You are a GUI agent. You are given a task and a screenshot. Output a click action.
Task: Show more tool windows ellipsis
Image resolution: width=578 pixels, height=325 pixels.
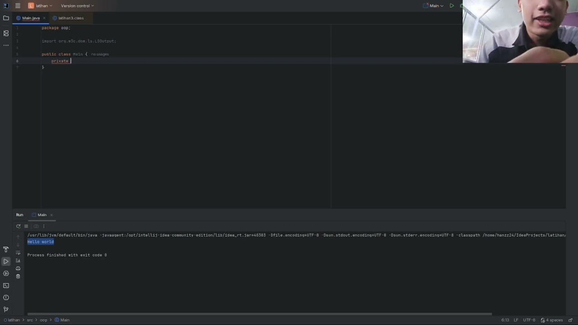click(x=6, y=45)
